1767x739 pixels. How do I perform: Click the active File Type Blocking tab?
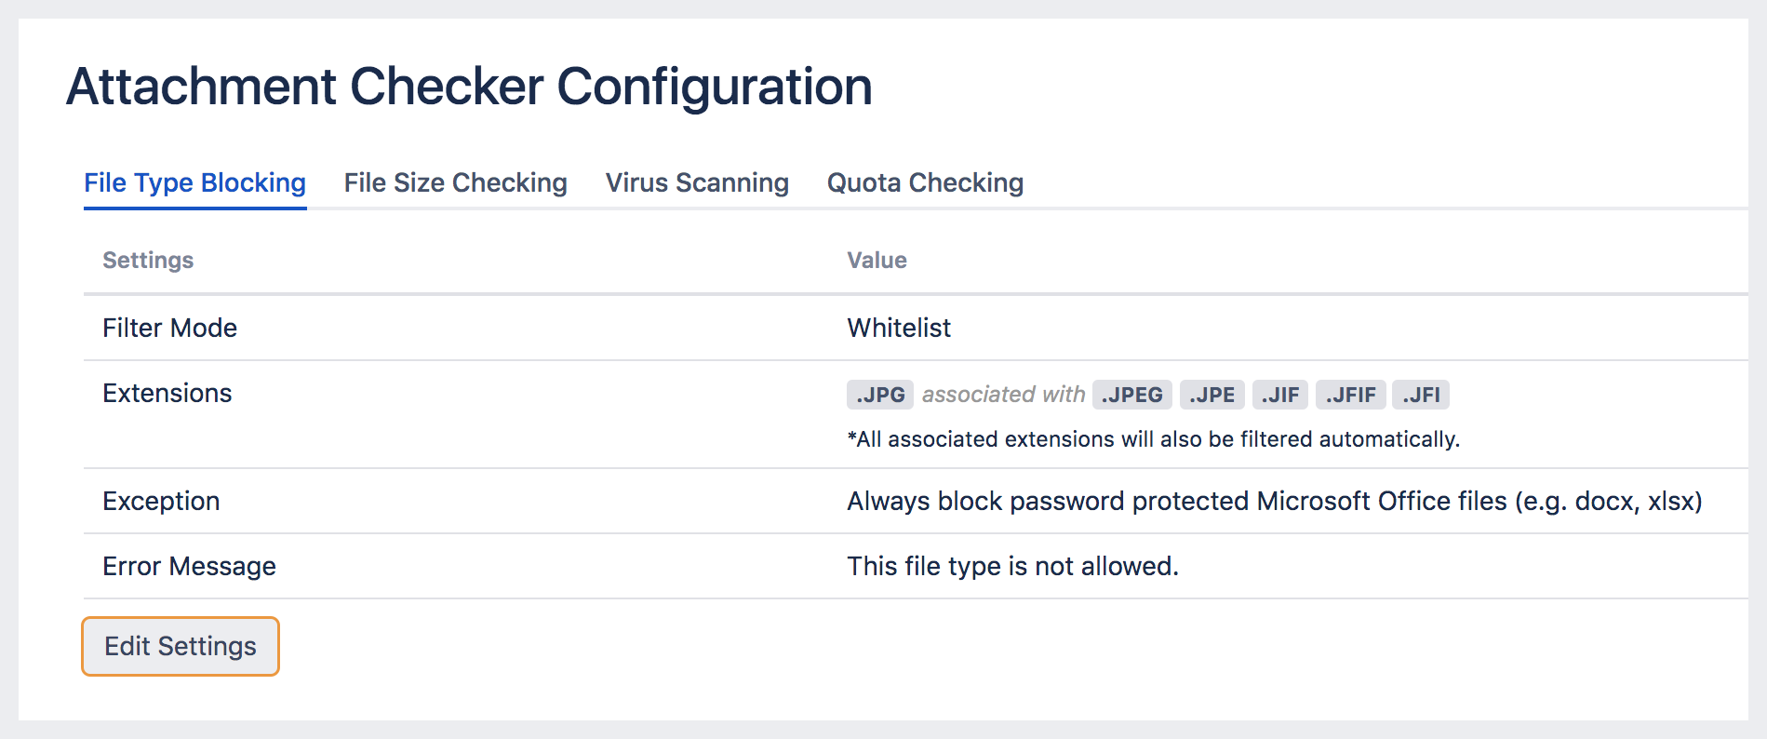click(194, 182)
